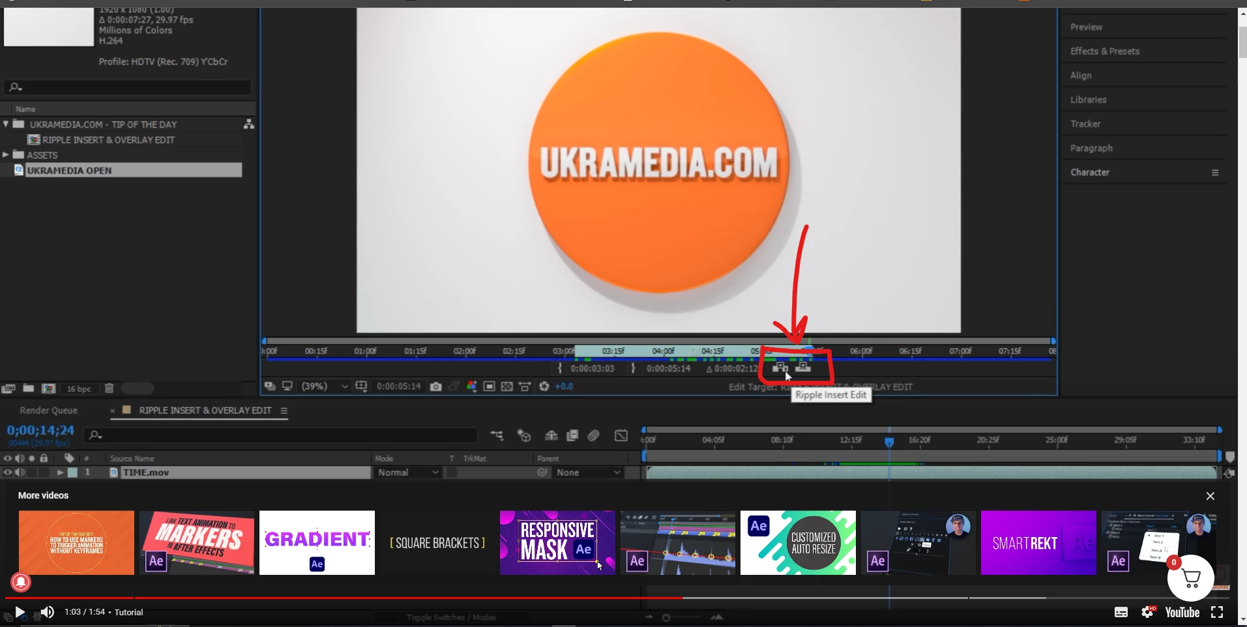Take a snapshot with the camera icon
This screenshot has height=627, width=1247.
436,386
